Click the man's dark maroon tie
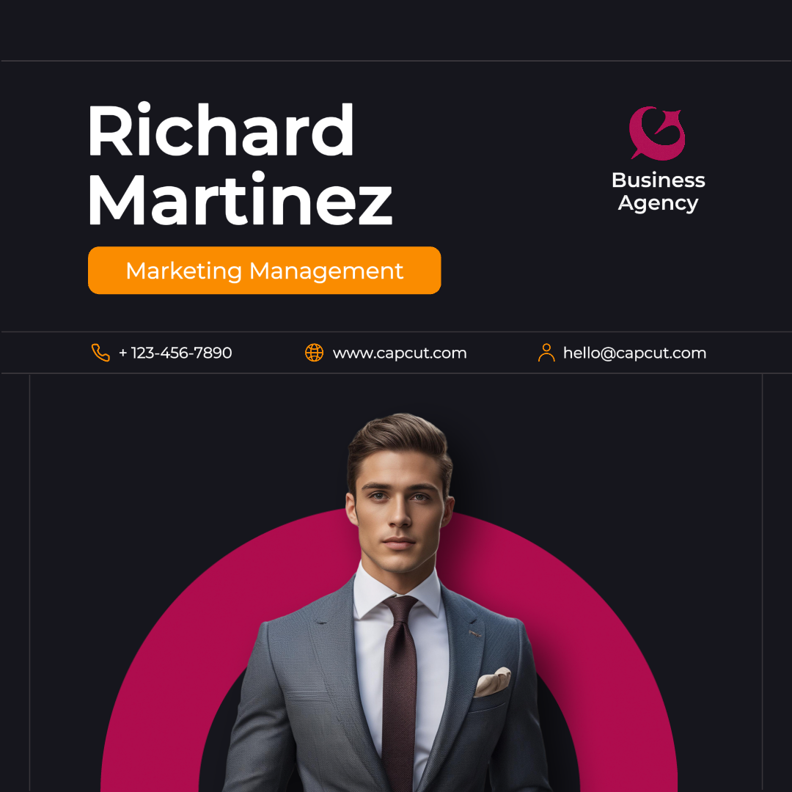Viewport: 792px width, 792px height. pyautogui.click(x=400, y=692)
